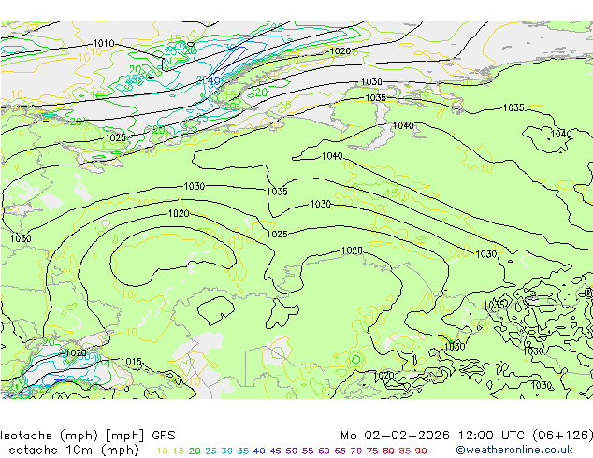Select cyan legend value 30 in color scale
Viewport: 593px width, 458px height.
227,451
